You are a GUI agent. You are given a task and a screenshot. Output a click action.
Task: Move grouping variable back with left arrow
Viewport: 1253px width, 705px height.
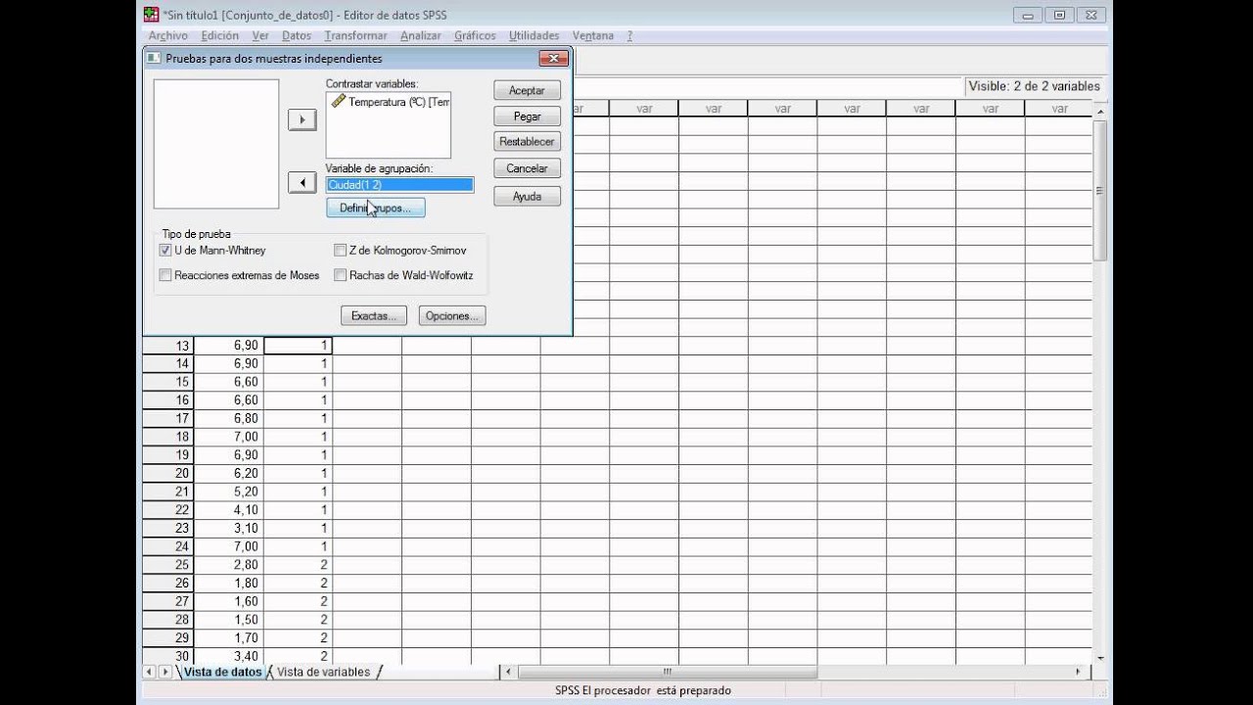[302, 183]
